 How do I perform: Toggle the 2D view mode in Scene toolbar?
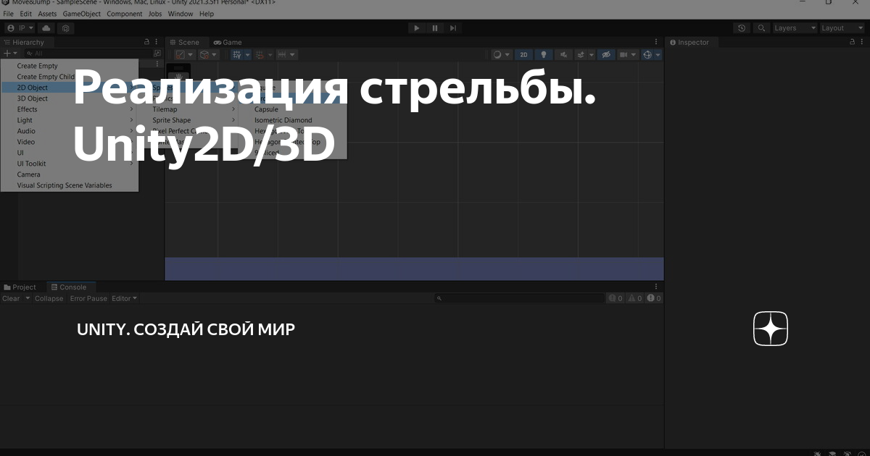click(x=523, y=54)
